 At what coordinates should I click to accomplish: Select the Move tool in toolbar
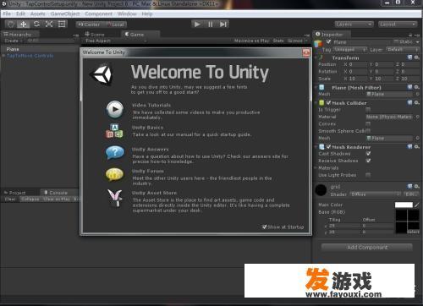pos(24,25)
